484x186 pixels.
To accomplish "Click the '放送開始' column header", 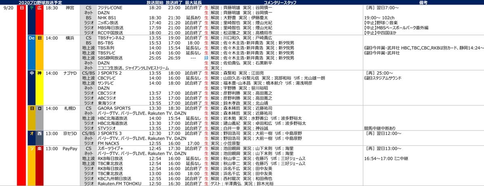I will (x=155, y=2).
